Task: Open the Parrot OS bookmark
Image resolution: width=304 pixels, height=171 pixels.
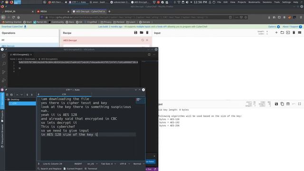Action: tap(40, 22)
